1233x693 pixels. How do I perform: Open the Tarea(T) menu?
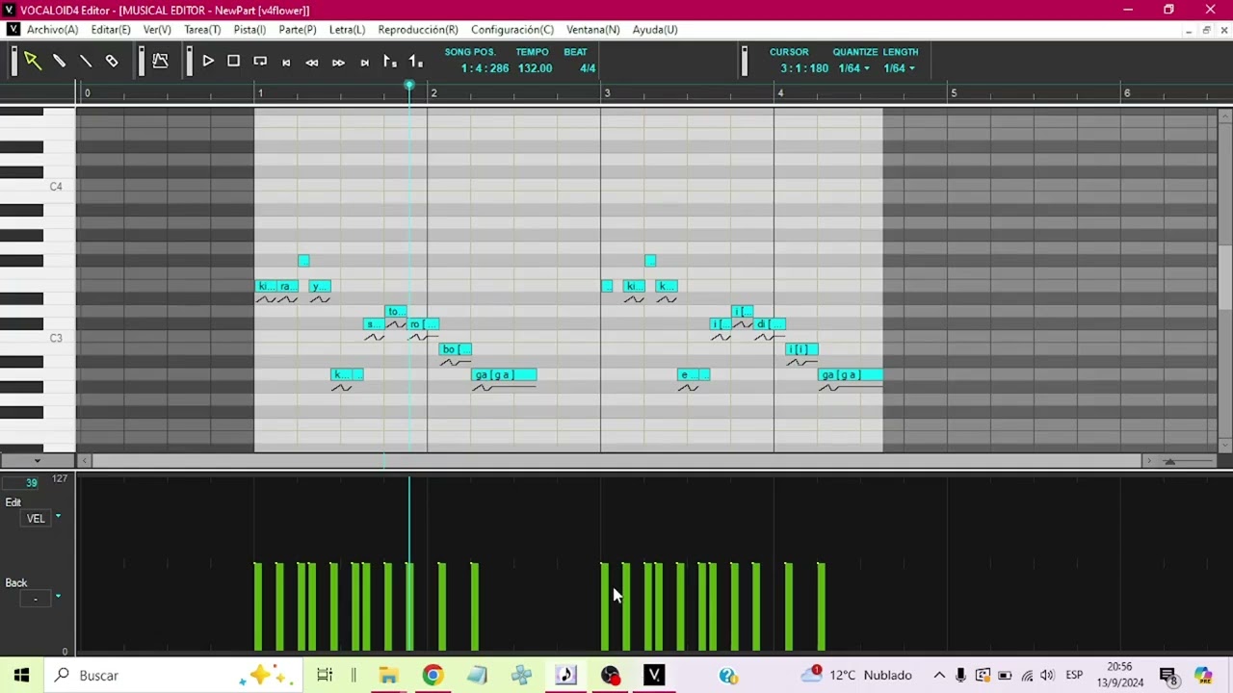202,30
